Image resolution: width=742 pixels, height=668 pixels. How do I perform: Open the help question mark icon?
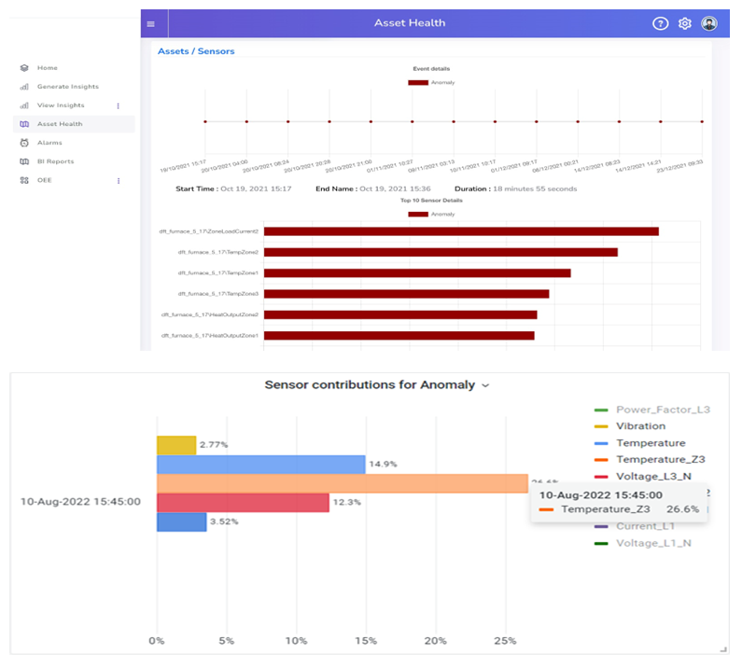tap(661, 23)
